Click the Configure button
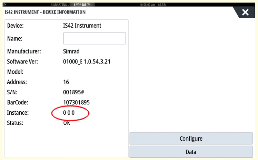258x160 pixels. click(191, 139)
